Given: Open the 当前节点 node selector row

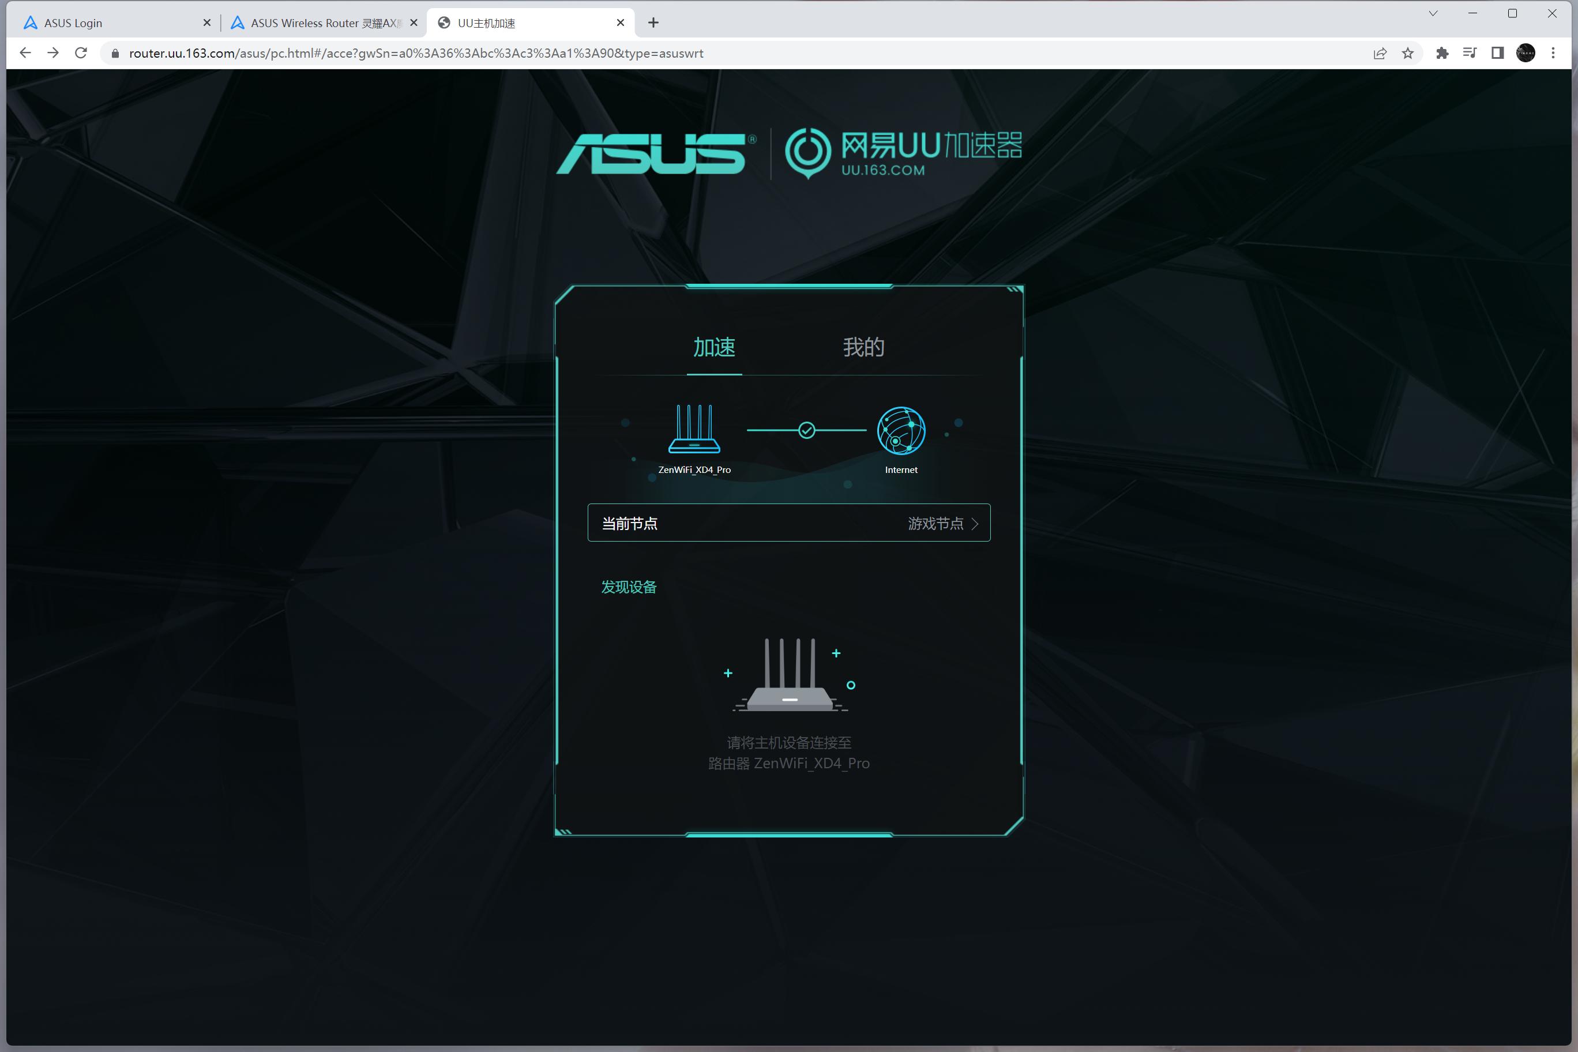Looking at the screenshot, I should [x=788, y=523].
